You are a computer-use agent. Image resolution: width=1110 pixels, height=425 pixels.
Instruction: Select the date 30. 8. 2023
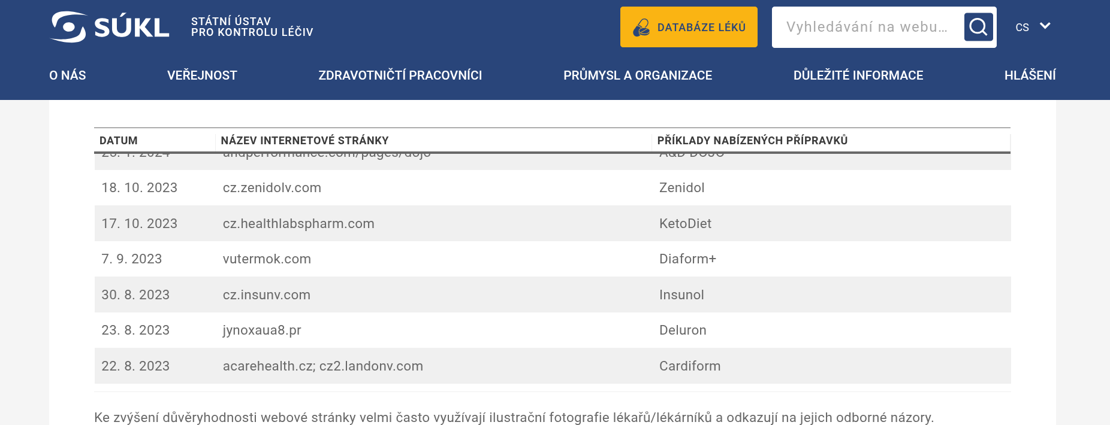pos(135,295)
